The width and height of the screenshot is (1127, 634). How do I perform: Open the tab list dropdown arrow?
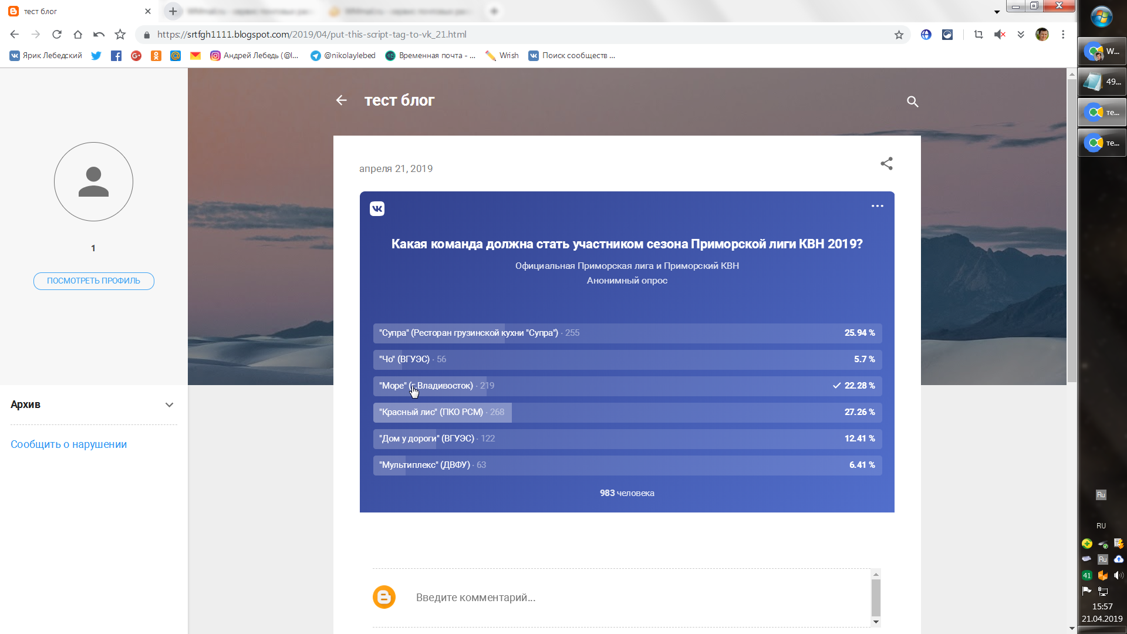pyautogui.click(x=997, y=12)
